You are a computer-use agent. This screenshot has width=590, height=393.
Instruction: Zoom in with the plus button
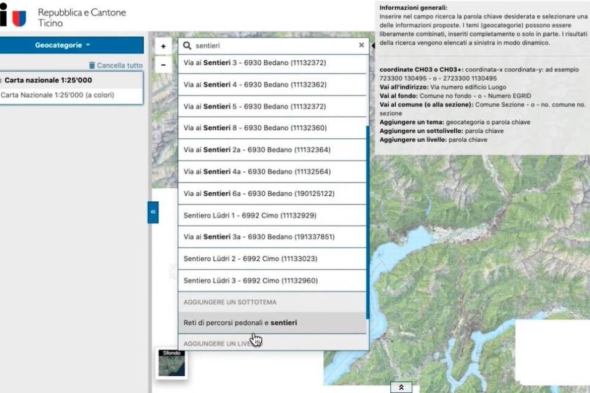pos(163,46)
